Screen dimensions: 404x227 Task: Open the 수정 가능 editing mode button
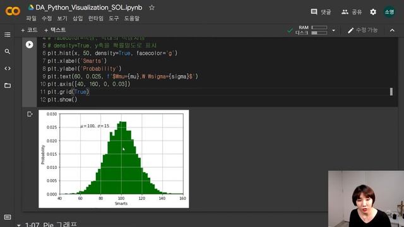point(362,30)
